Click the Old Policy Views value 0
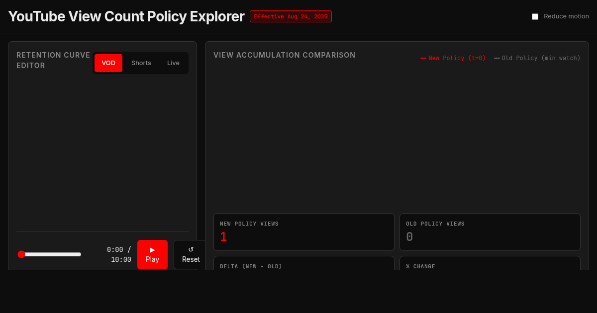The height and width of the screenshot is (313, 597). [x=409, y=237]
